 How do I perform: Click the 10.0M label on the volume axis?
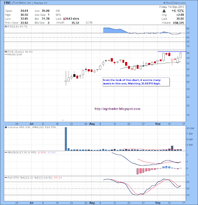pyautogui.click(x=190, y=128)
